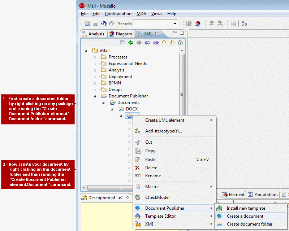Click the horizontal scrollbar left arrow

[84, 188]
